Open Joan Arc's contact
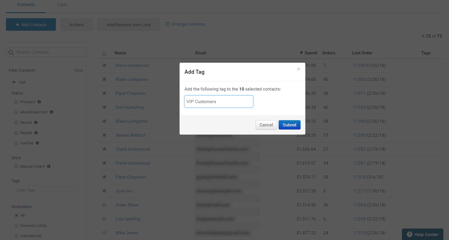 (125, 191)
